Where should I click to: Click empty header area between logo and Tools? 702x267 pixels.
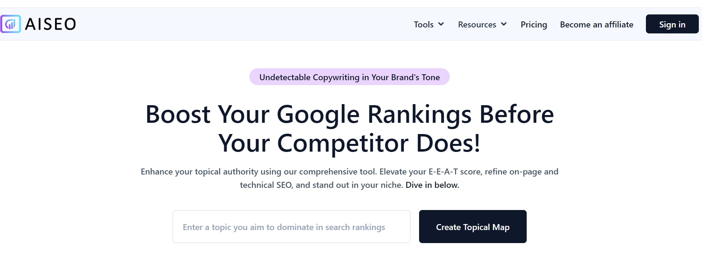pyautogui.click(x=243, y=24)
